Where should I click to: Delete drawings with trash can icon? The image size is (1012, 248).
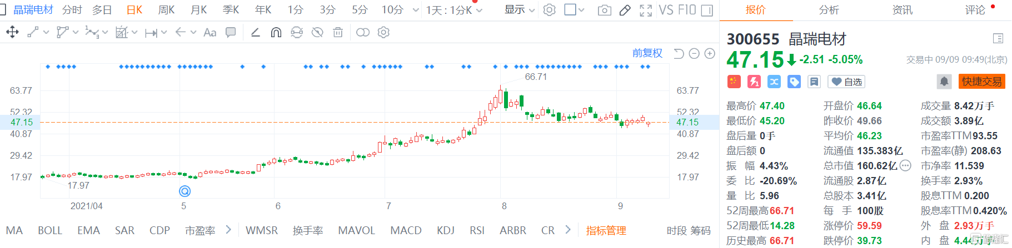click(x=338, y=33)
